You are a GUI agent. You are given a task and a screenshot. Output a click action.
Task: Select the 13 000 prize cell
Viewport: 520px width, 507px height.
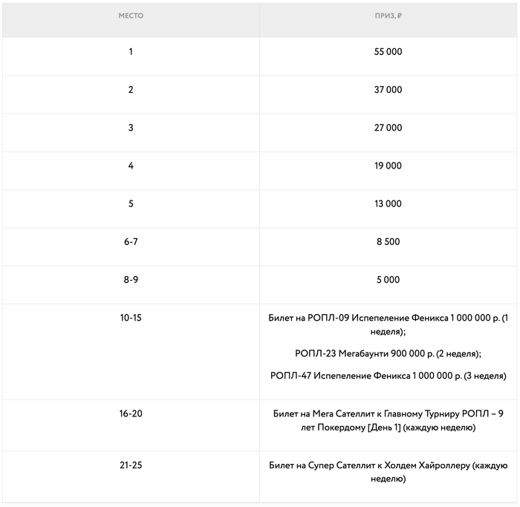coord(389,204)
